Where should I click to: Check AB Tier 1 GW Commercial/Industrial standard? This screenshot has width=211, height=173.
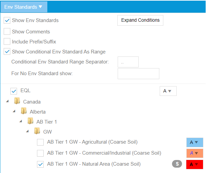click(x=40, y=153)
